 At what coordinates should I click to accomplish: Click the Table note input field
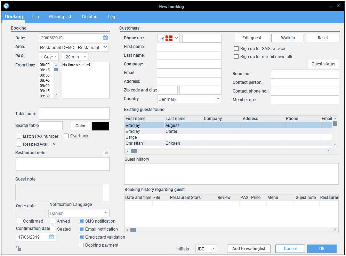(x=74, y=114)
